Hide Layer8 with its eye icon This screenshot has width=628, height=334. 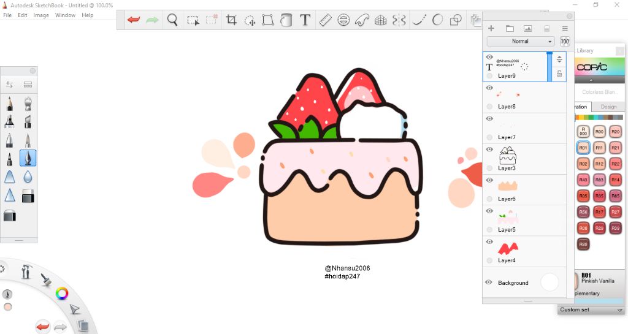489,88
